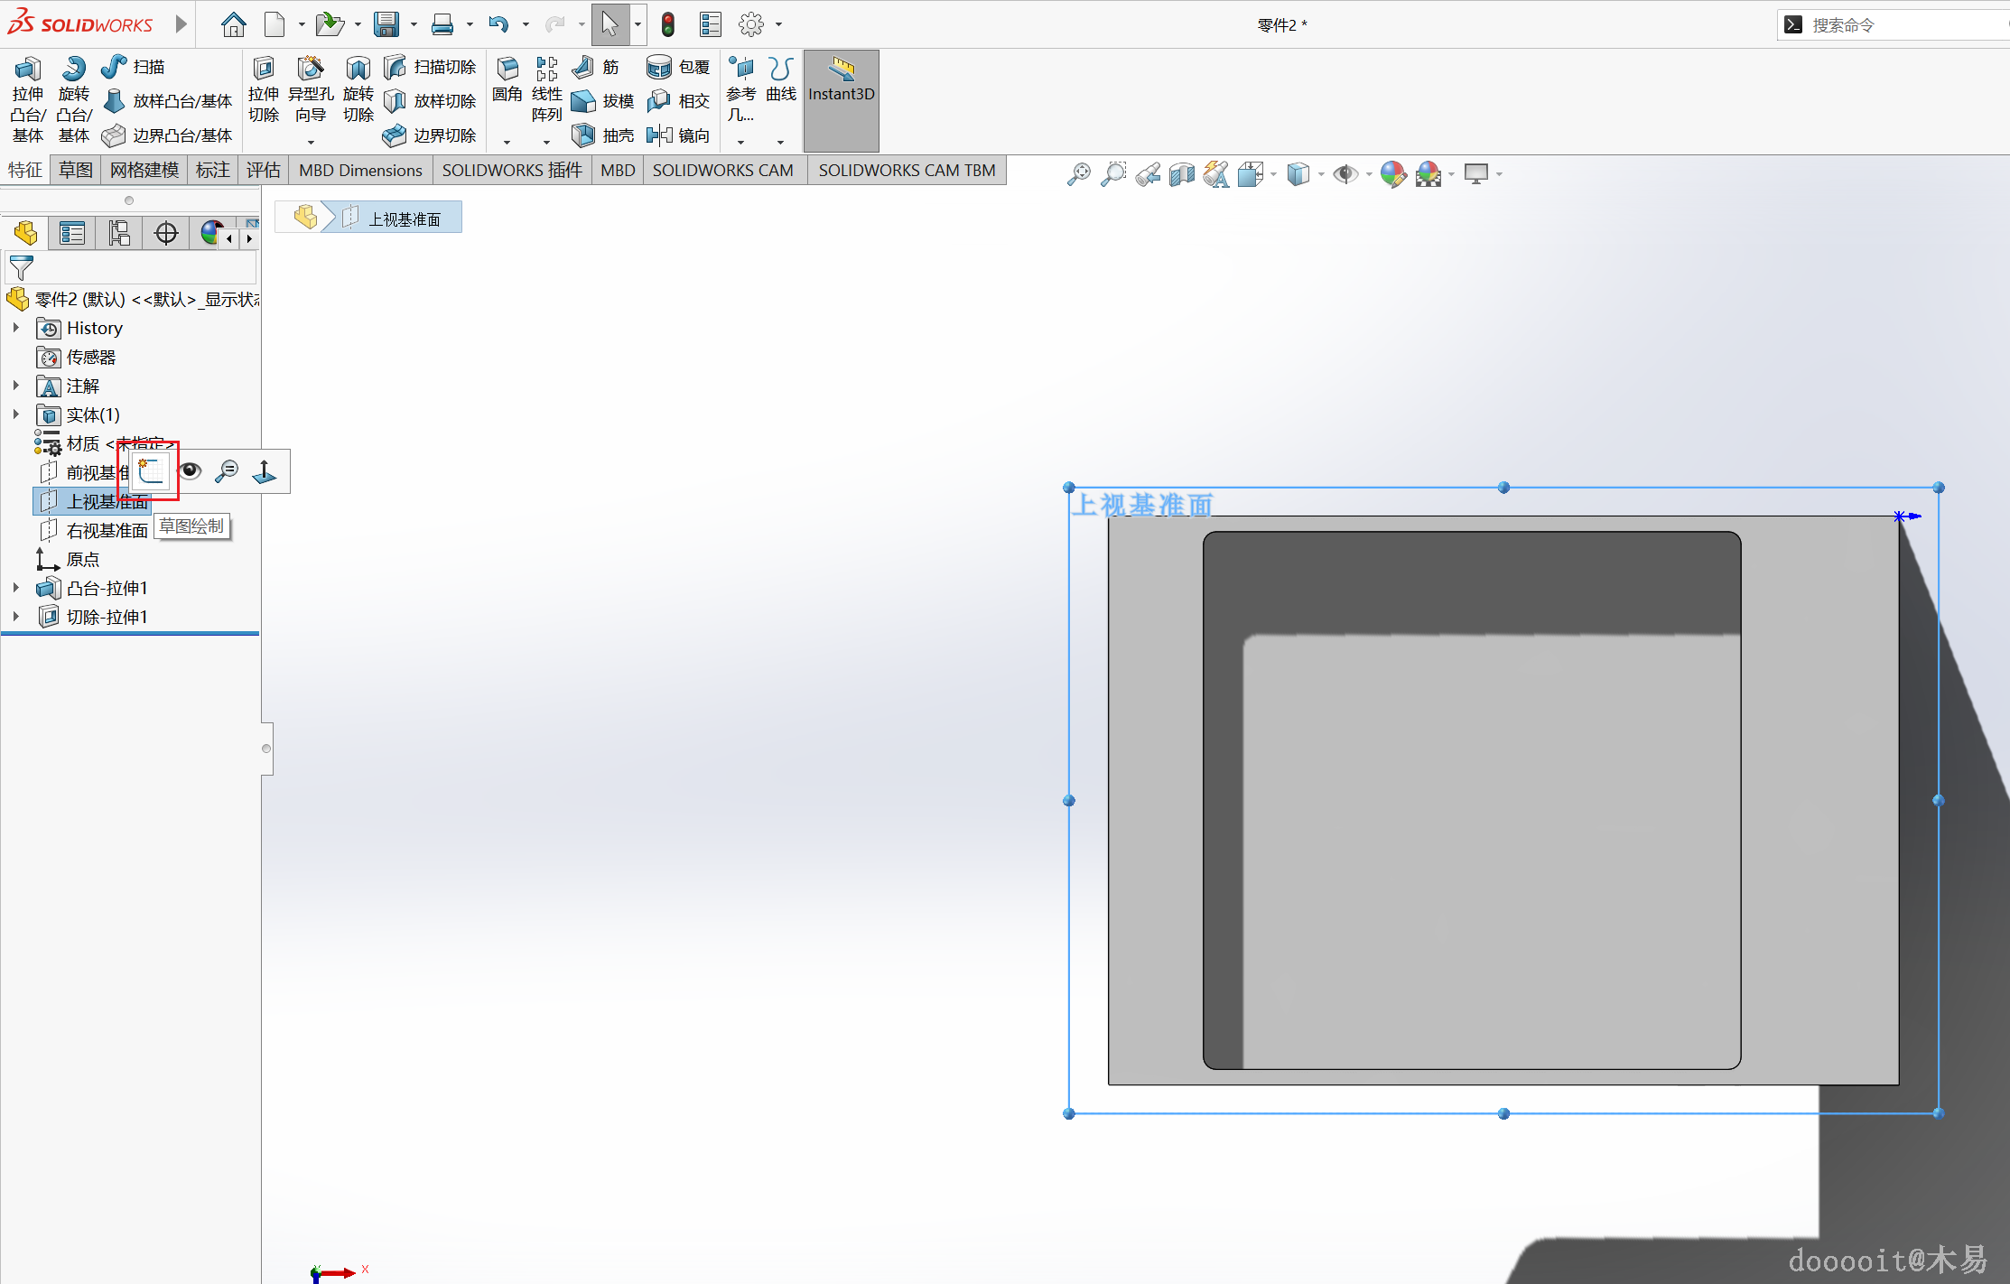Switch to the 评估 (Evaluate) tab
This screenshot has height=1284, width=2010.
pos(263,170)
